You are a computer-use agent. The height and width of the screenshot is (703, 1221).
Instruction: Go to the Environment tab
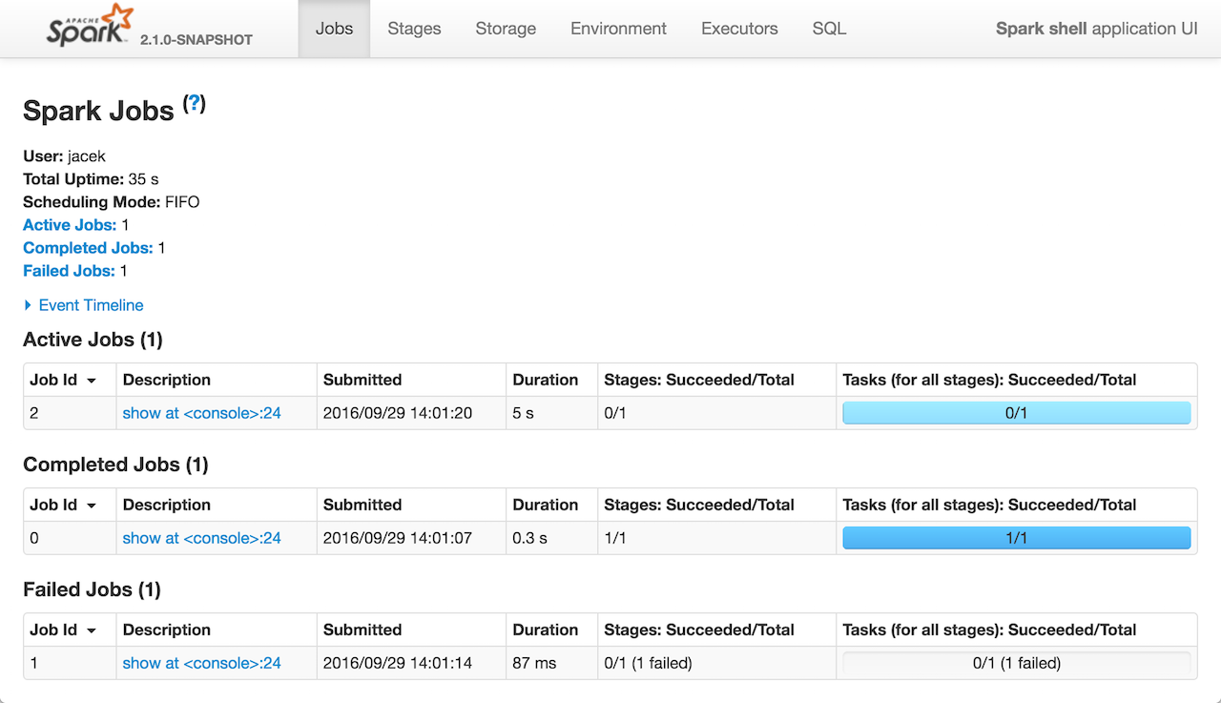[618, 29]
